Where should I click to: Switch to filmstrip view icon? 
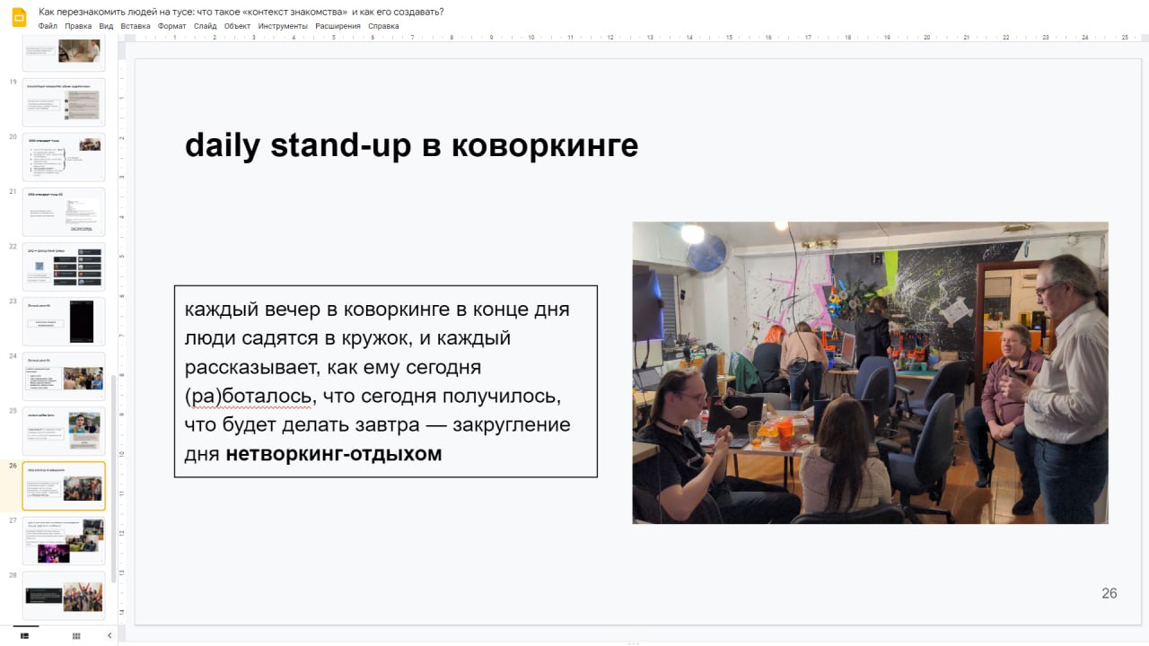point(25,635)
